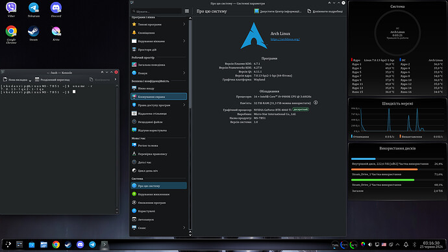The image size is (448, 252).
Task: Open Оновлення програм in the sidebar
Action: tap(159, 203)
